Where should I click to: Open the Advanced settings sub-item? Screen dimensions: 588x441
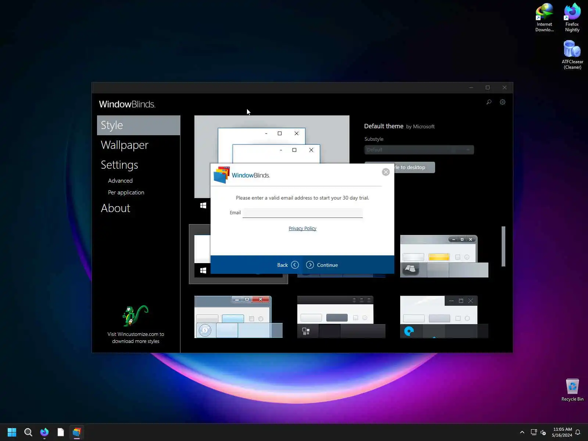tap(120, 181)
